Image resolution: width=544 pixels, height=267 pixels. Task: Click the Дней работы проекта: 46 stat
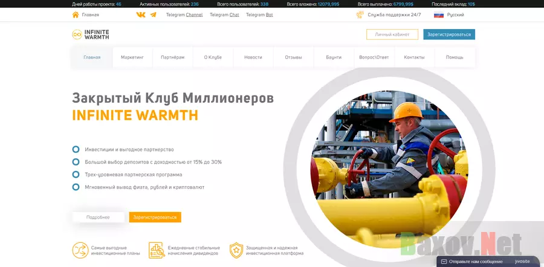97,4
